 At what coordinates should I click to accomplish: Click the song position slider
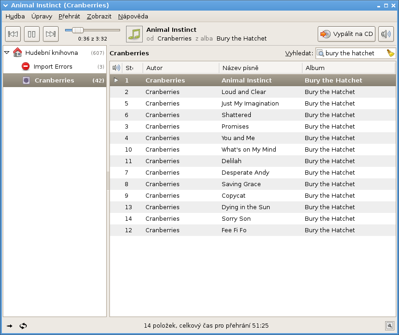tap(93, 30)
